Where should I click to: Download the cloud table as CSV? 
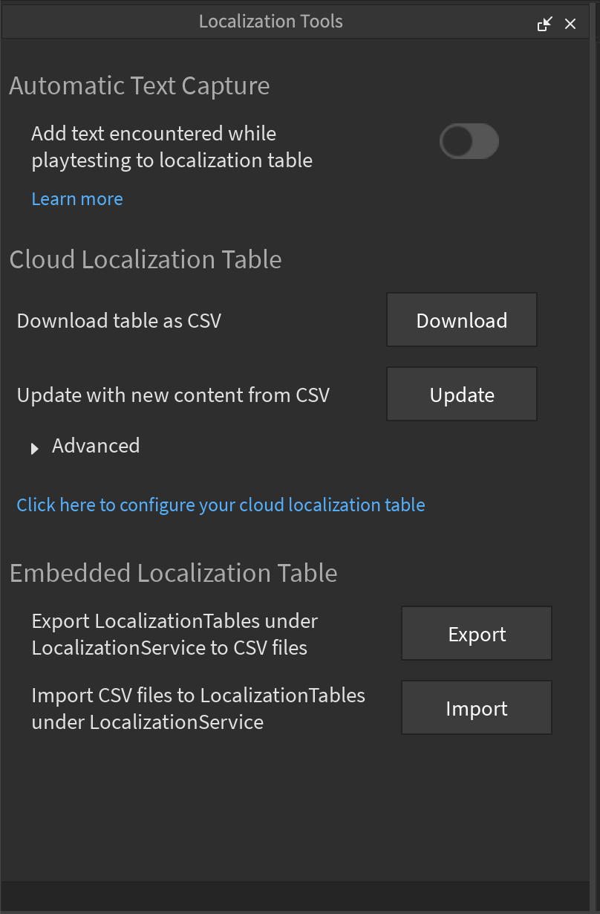pyautogui.click(x=461, y=320)
